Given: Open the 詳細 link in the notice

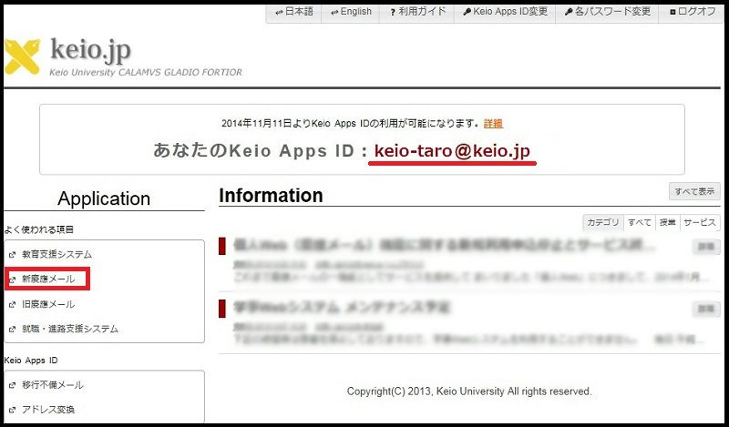Looking at the screenshot, I should point(493,123).
